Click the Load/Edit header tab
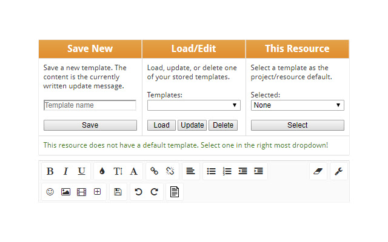Image resolution: width=388 pixels, height=242 pixels. click(193, 49)
